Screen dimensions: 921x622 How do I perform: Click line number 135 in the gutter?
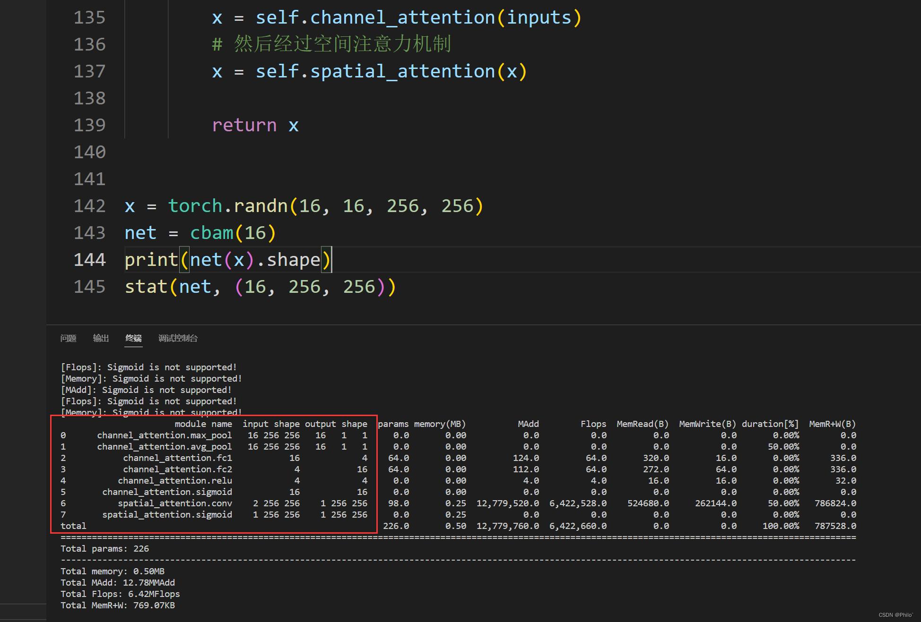[x=89, y=17]
